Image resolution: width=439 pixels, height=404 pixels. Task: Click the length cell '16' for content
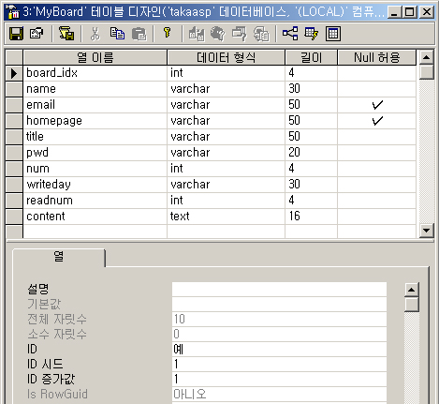311,217
